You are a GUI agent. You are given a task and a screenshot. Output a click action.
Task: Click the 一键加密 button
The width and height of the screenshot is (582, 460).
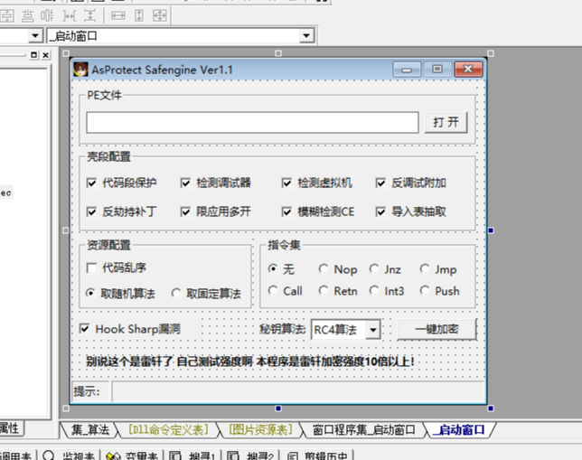click(x=436, y=329)
